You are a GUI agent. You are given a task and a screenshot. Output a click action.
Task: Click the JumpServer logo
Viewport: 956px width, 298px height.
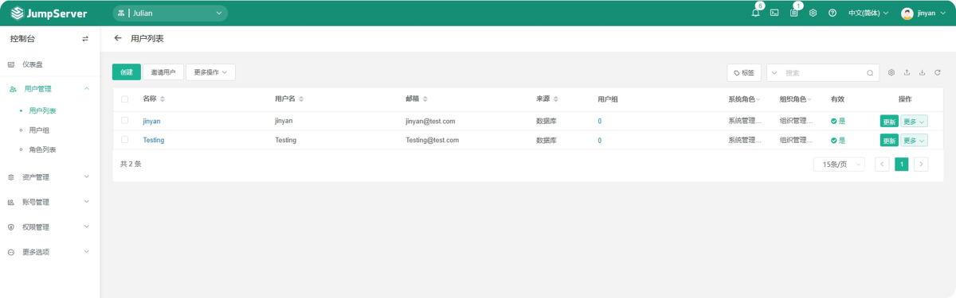49,14
